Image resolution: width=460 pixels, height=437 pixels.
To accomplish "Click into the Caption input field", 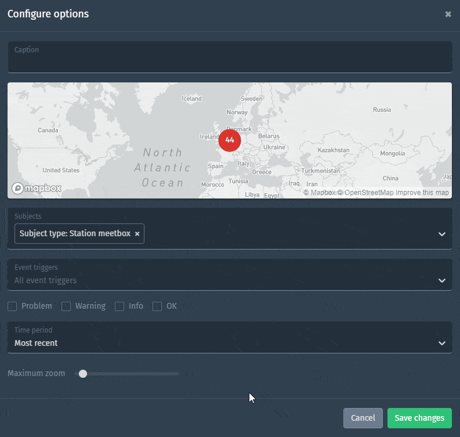I will coord(230,61).
